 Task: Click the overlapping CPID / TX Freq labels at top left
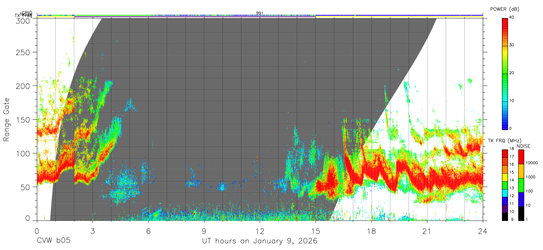[x=24, y=14]
